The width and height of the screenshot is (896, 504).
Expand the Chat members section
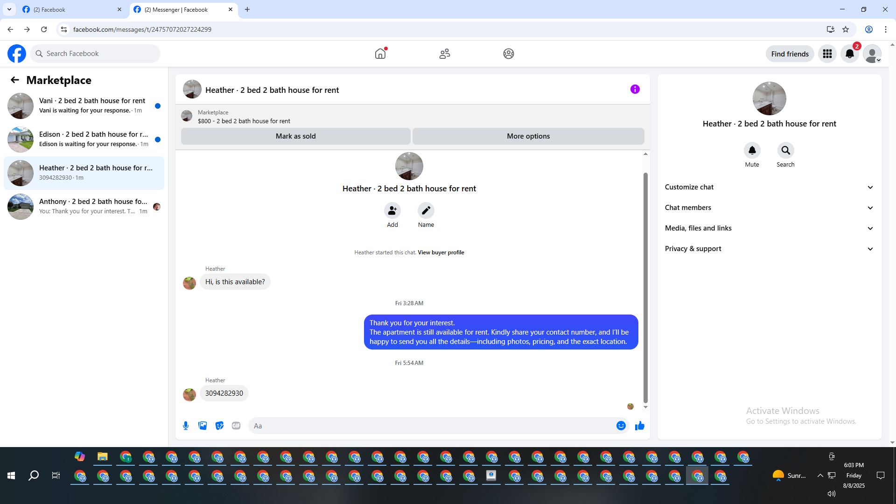[769, 208]
